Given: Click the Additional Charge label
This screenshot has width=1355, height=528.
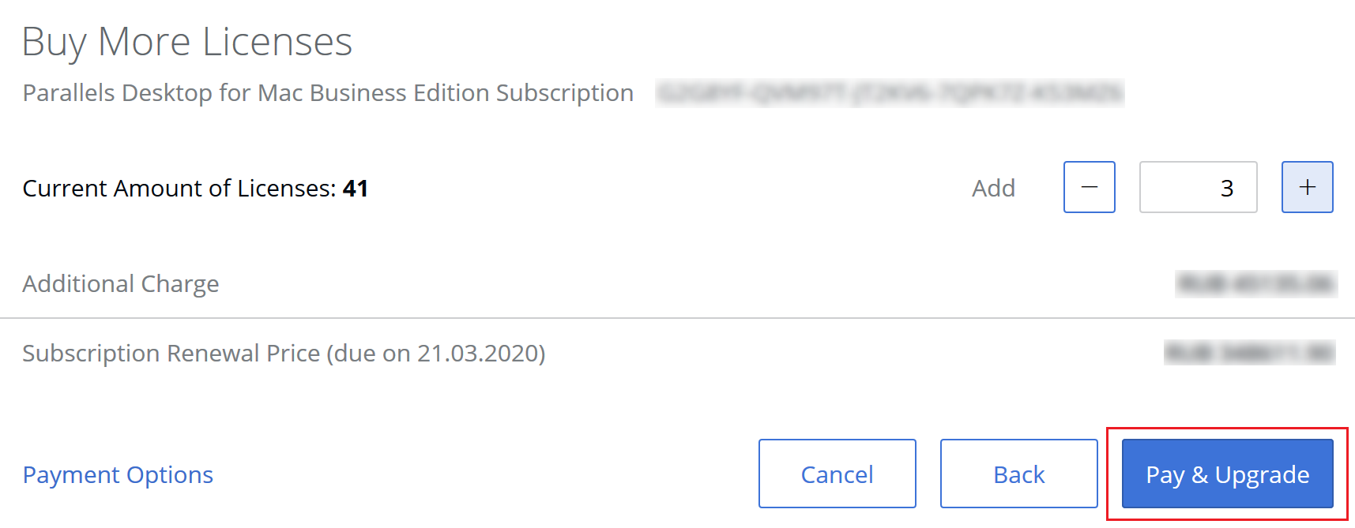Looking at the screenshot, I should pos(121,284).
